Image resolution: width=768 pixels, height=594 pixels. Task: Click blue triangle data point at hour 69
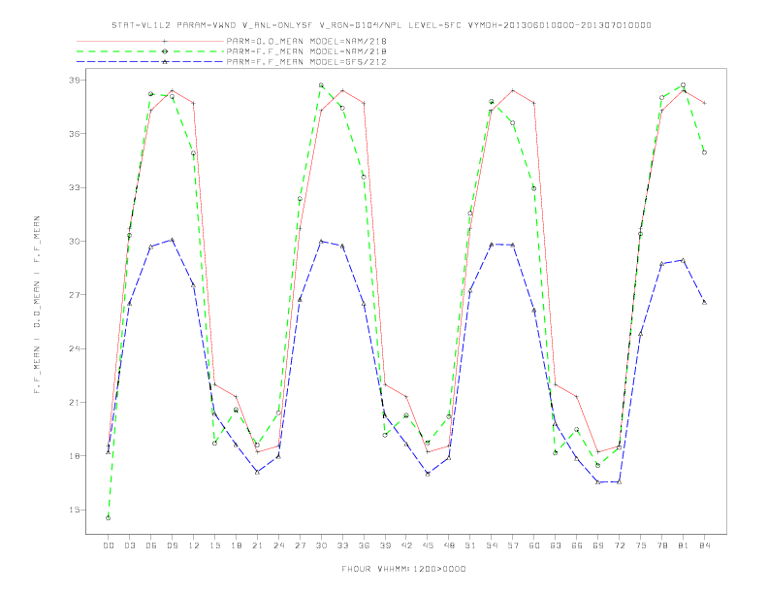(x=598, y=482)
